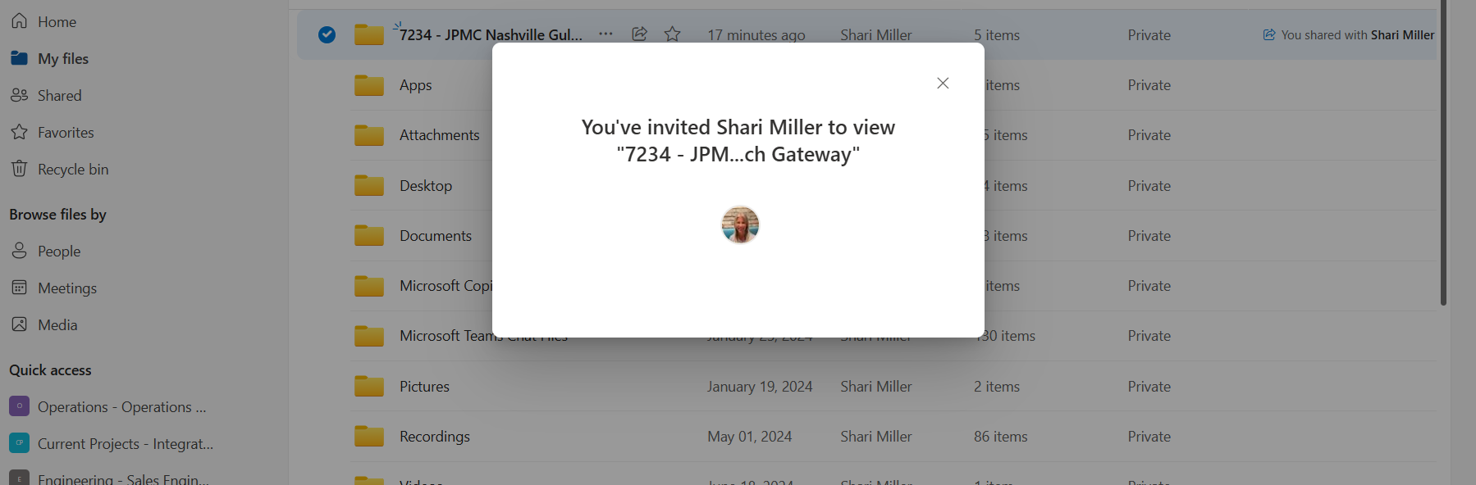
Task: Open Favorites in the left navigation
Action: pyautogui.click(x=65, y=133)
